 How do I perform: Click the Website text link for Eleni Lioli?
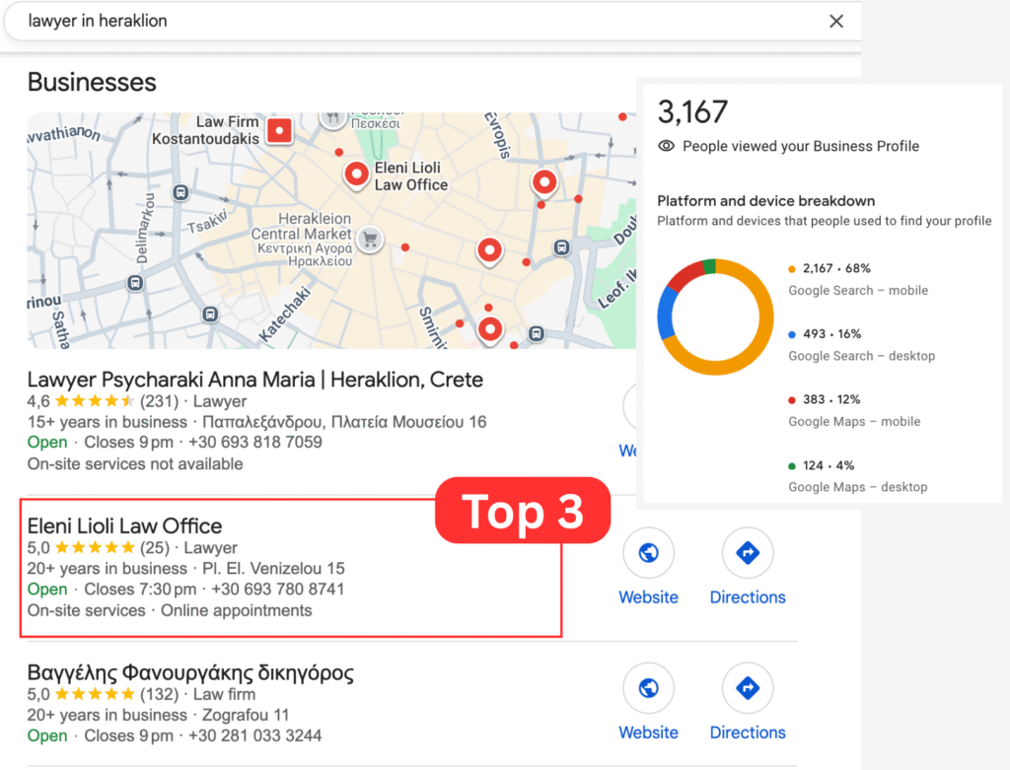point(648,597)
